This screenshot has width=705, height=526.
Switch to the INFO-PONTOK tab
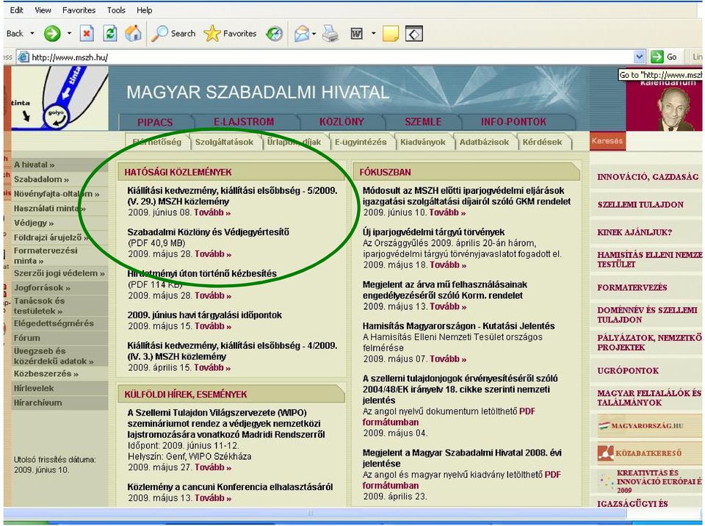click(x=513, y=121)
